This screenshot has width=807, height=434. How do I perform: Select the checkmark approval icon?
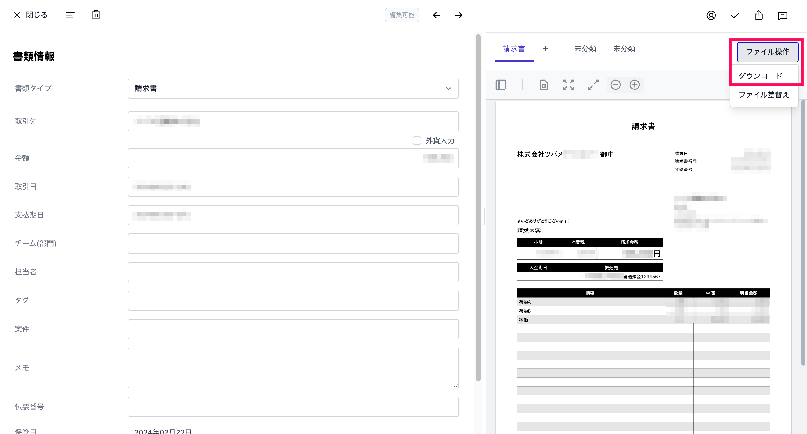(x=735, y=15)
